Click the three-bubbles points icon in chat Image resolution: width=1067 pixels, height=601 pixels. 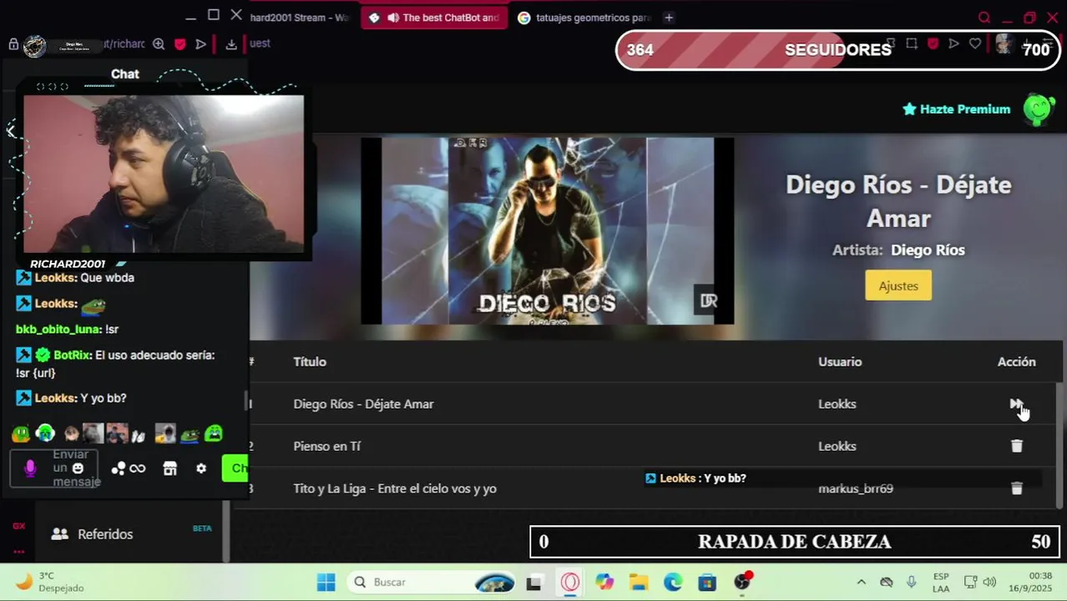[119, 468]
